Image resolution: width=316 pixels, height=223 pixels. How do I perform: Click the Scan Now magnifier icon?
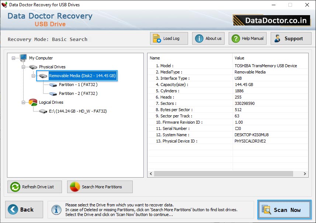coord(266,210)
